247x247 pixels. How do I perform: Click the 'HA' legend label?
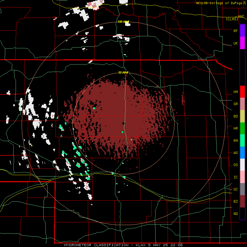tap(235, 92)
